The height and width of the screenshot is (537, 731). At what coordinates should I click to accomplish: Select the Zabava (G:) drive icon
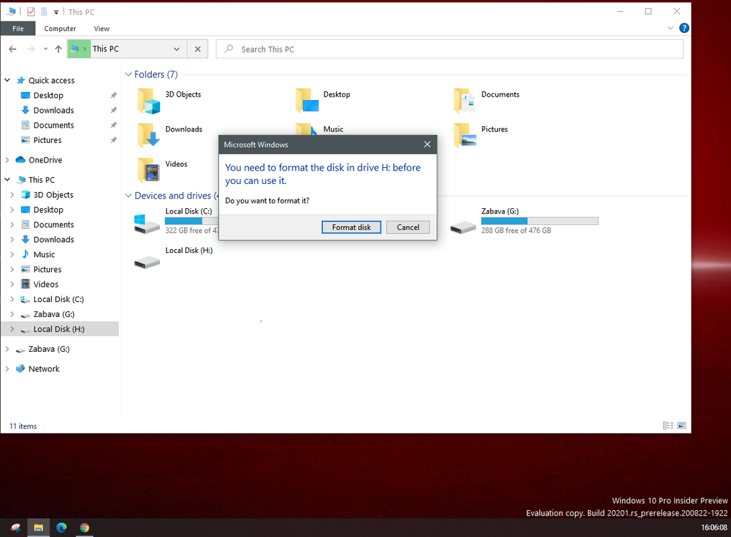463,228
